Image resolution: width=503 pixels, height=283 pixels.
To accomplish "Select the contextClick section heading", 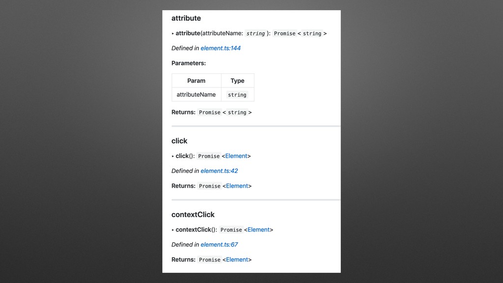I will [x=193, y=214].
